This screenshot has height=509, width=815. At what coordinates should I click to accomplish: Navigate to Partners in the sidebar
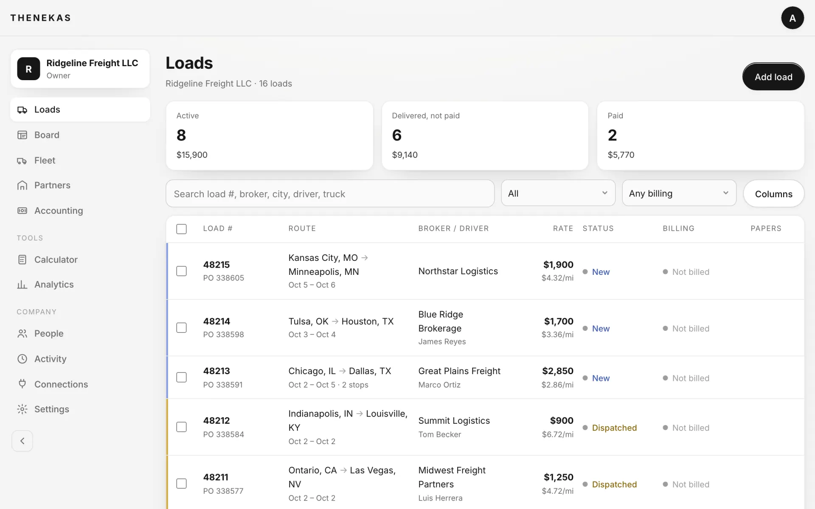[x=80, y=185]
